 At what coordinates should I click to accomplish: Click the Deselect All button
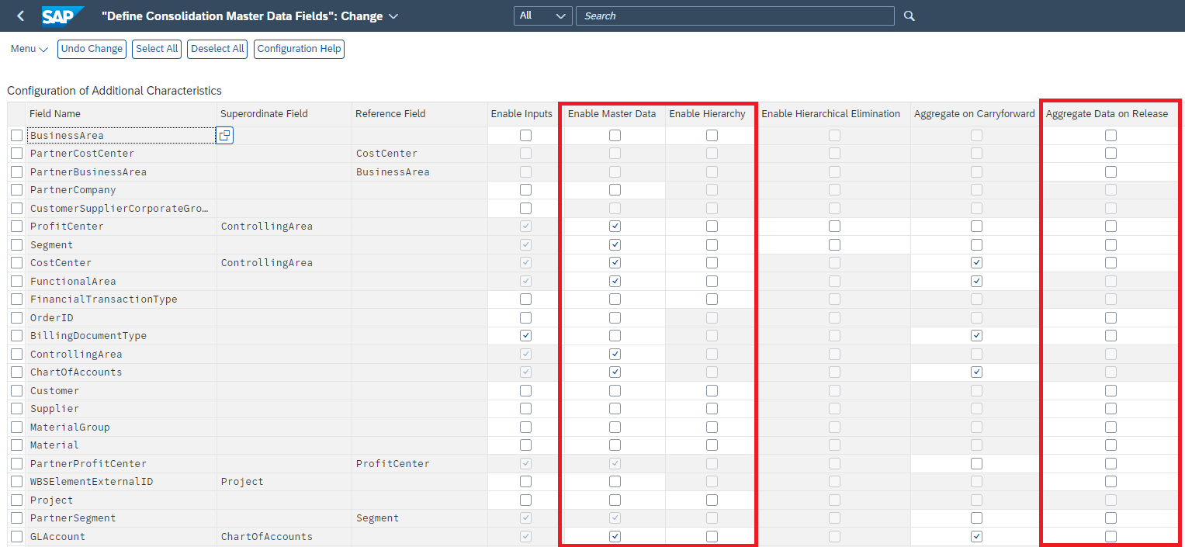click(217, 49)
